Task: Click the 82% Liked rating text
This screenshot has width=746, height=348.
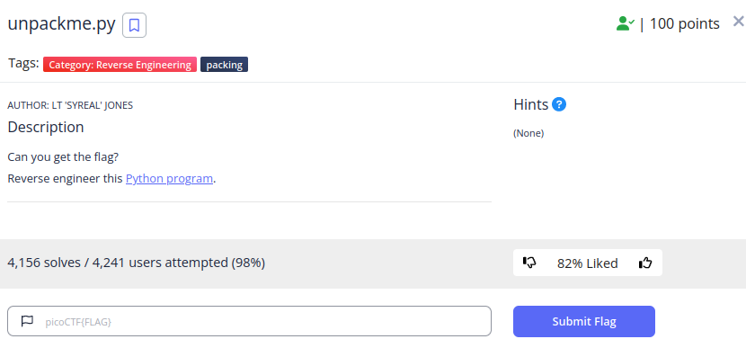Action: coord(587,263)
